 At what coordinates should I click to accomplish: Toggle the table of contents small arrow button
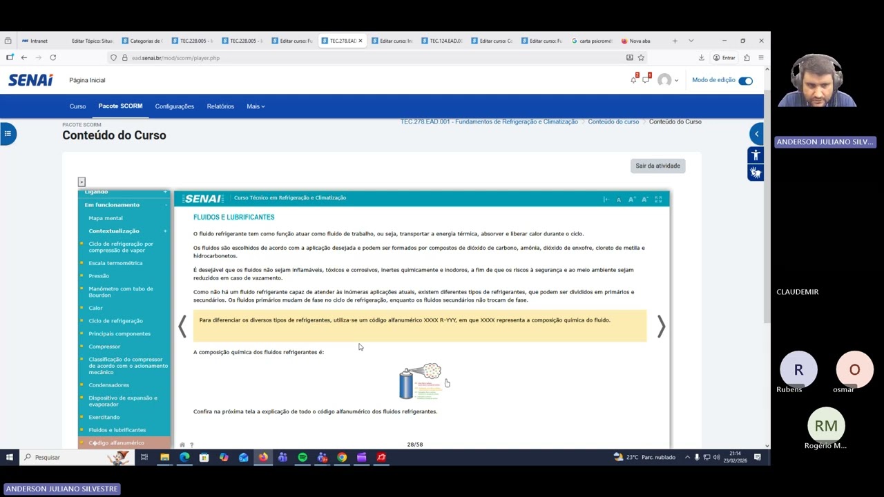(x=81, y=182)
